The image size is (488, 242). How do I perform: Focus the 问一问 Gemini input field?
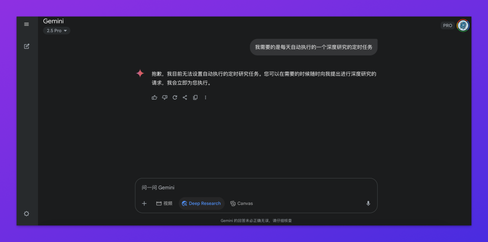point(256,187)
